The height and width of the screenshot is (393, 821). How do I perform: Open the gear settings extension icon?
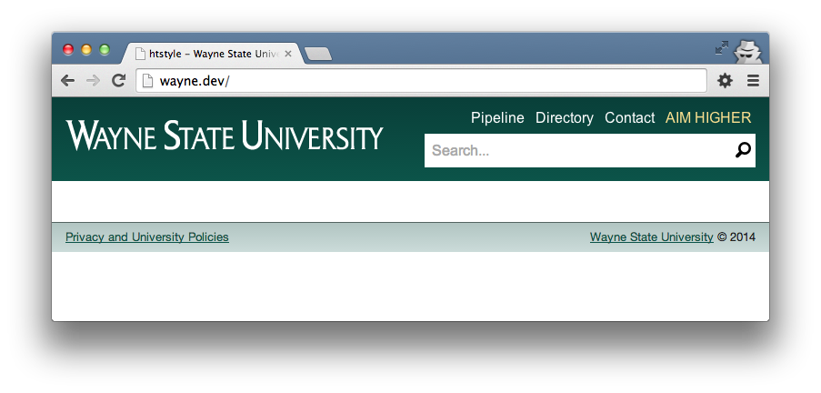point(725,81)
